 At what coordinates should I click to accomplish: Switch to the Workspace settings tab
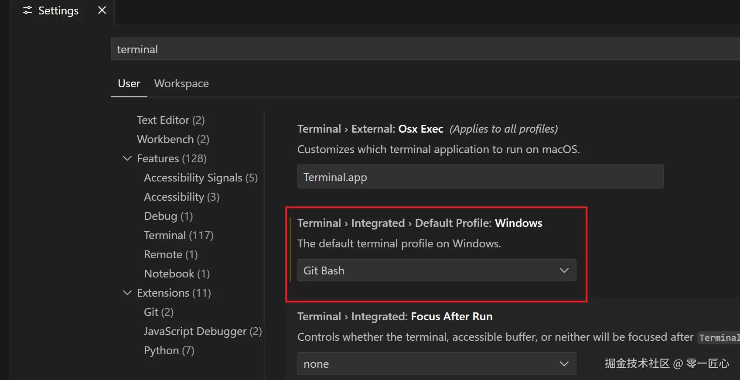pos(181,83)
